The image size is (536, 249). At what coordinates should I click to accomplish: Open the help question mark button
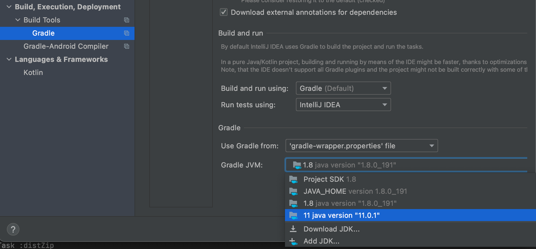pos(13,229)
